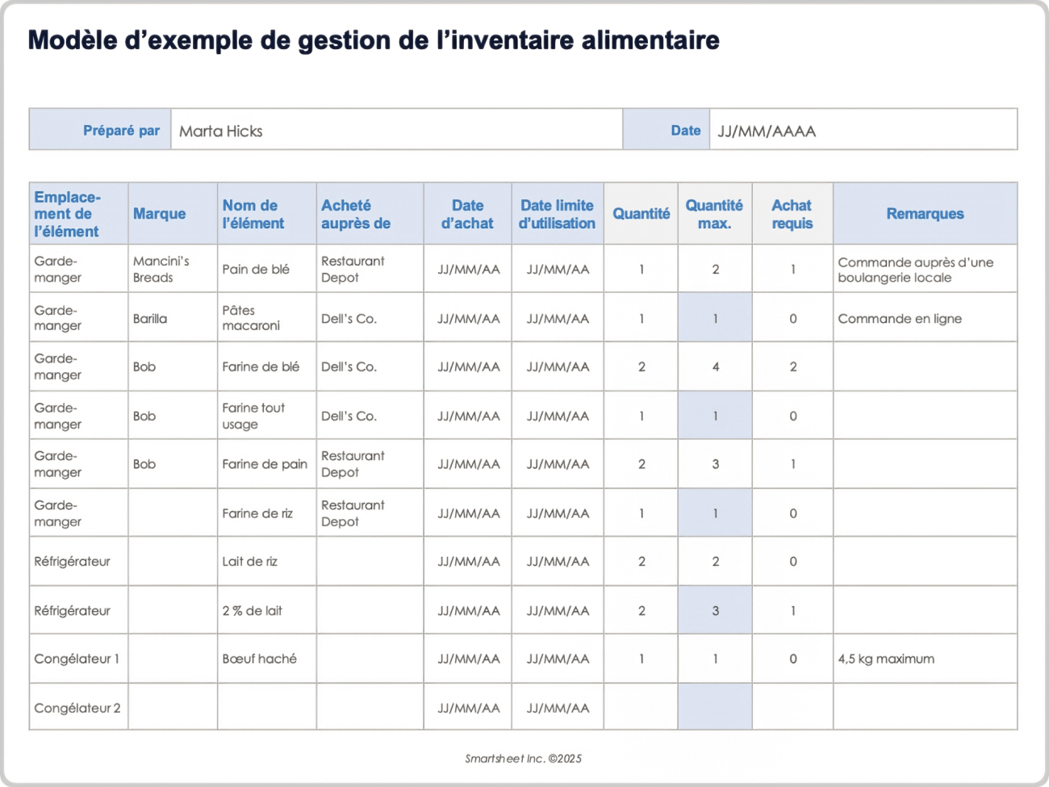The height and width of the screenshot is (787, 1049).
Task: Select the Quantité max. column header
Action: (714, 213)
